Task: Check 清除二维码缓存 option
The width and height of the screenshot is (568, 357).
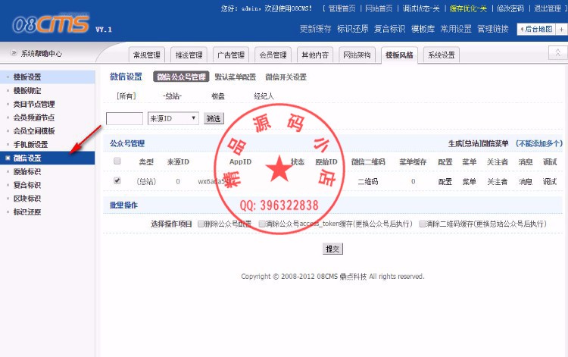Action: pyautogui.click(x=422, y=224)
